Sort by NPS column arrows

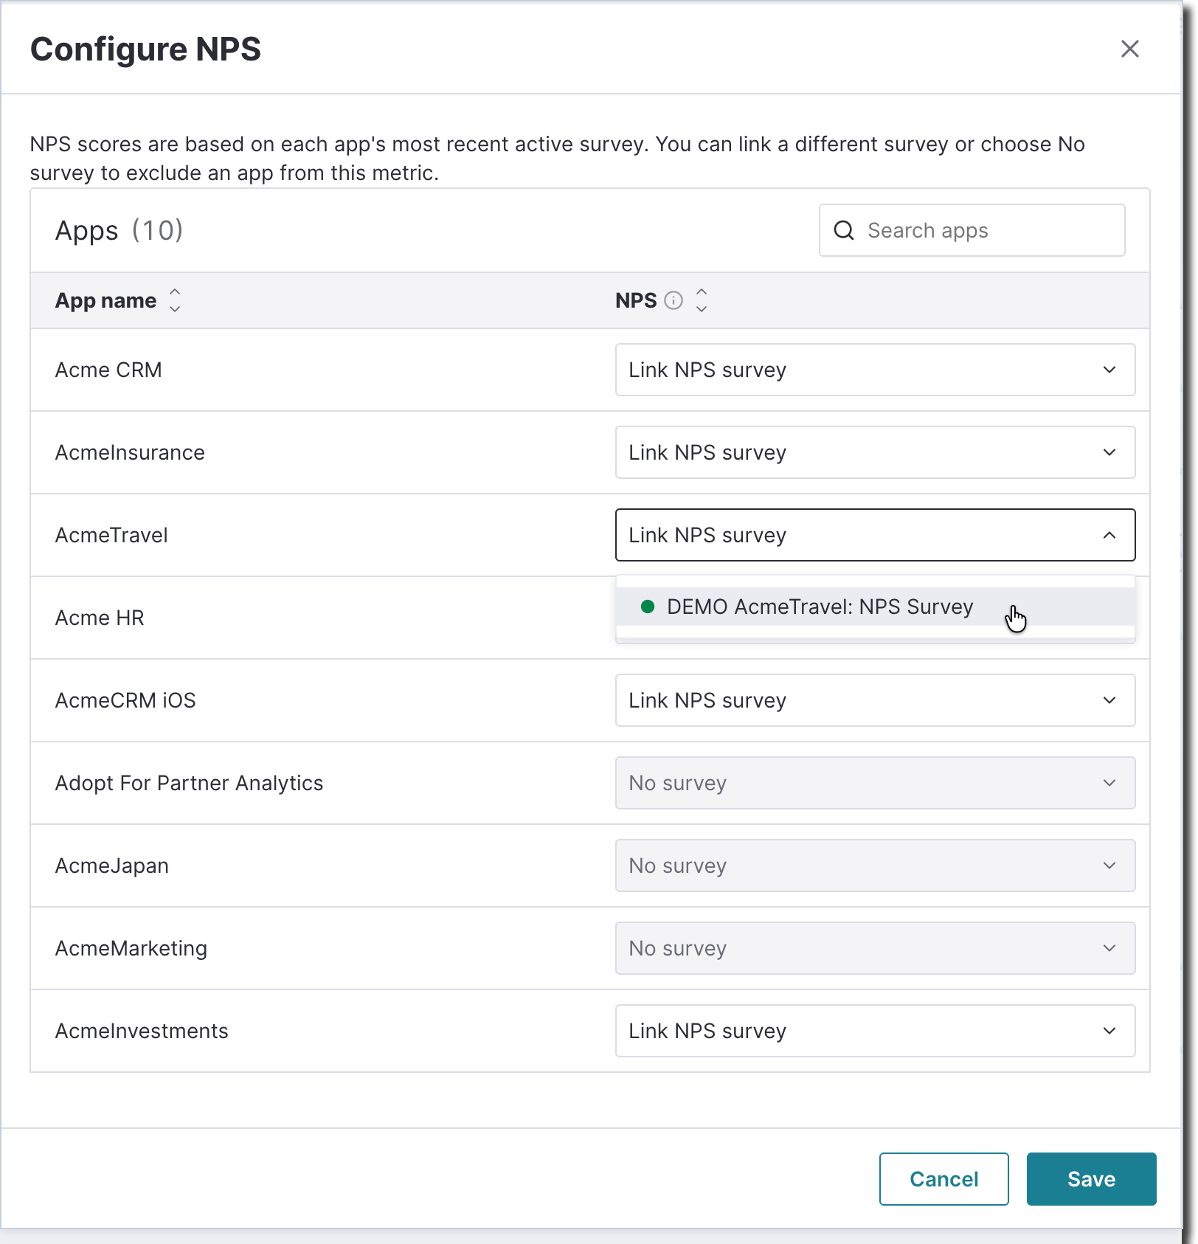pyautogui.click(x=702, y=300)
